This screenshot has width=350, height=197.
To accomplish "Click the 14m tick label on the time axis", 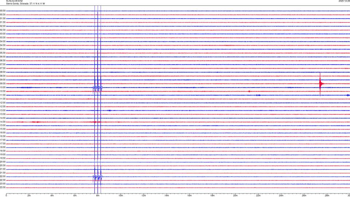I will pyautogui.click(x=167, y=196).
